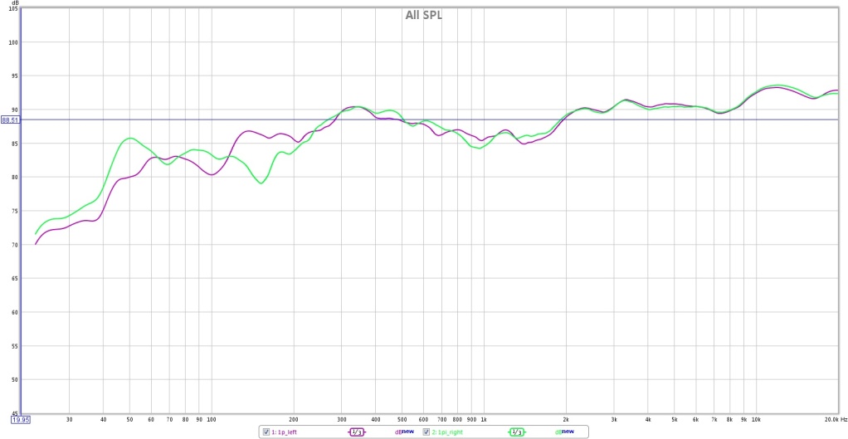Click the 19.95 cursor frequency box
The width and height of the screenshot is (848, 439).
click(x=22, y=420)
